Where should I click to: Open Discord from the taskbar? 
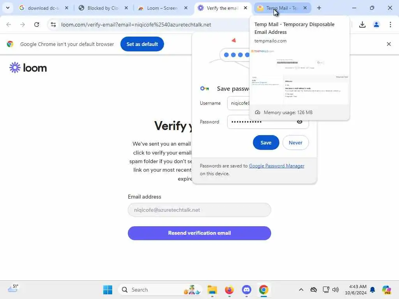pyautogui.click(x=246, y=290)
